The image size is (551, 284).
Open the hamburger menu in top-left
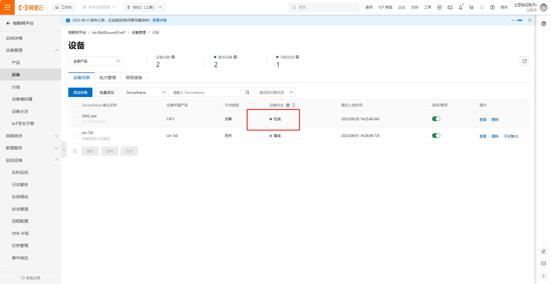(7, 7)
